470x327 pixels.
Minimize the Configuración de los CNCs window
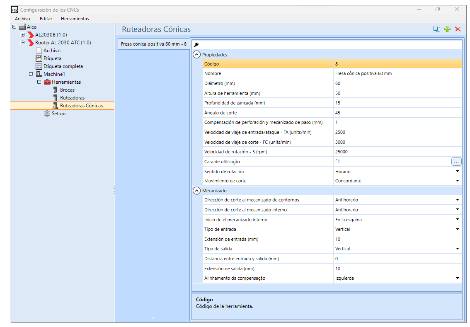pos(419,9)
